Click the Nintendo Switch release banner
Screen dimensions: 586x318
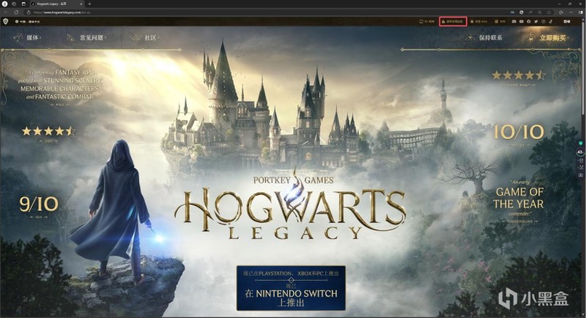click(x=291, y=288)
